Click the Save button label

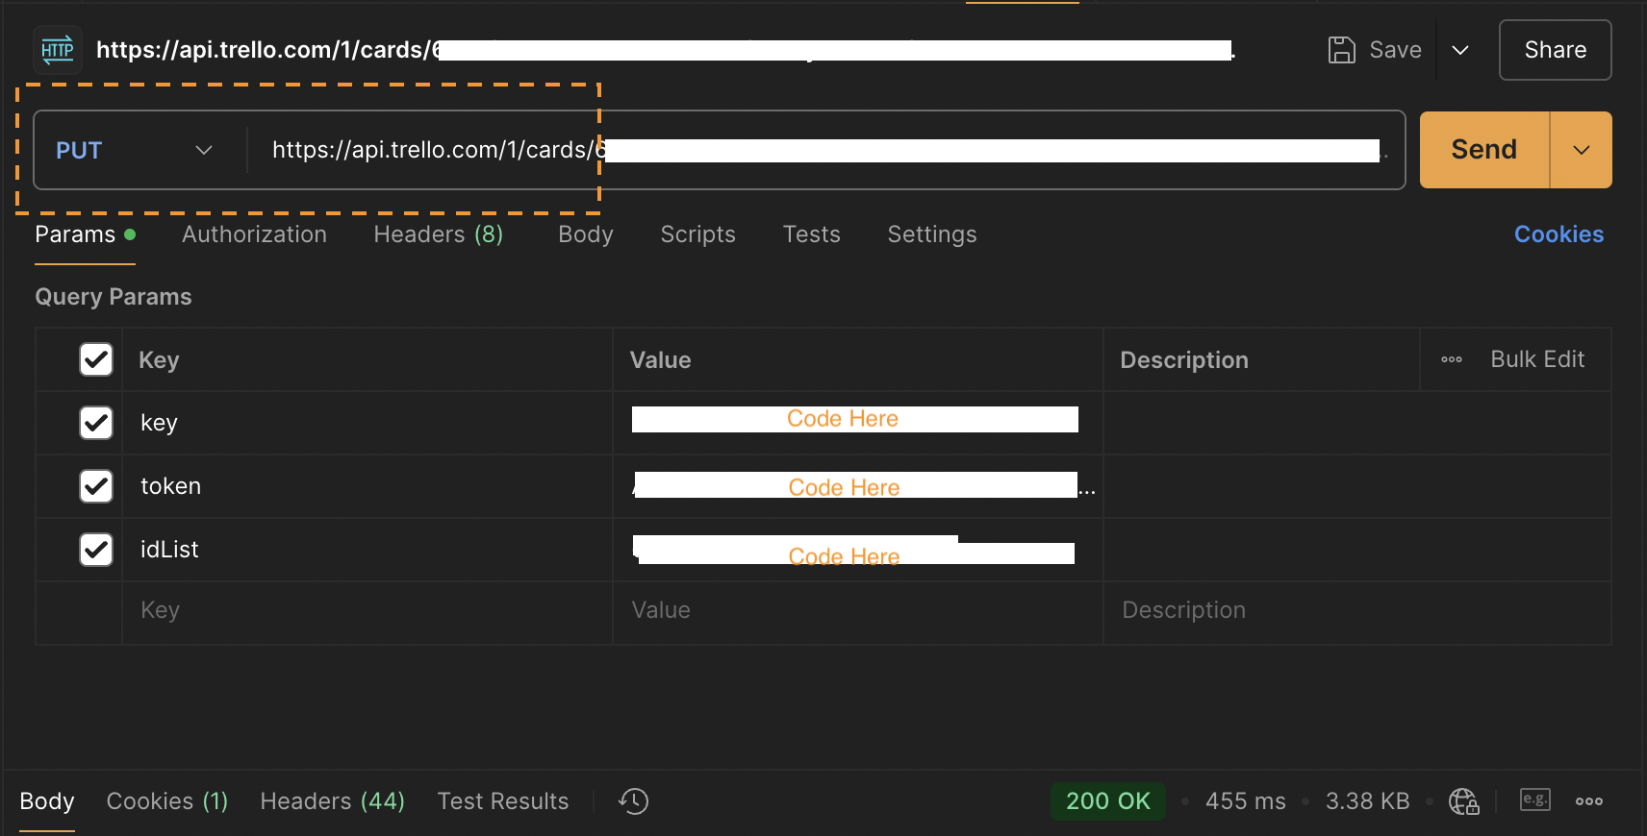[x=1395, y=50]
